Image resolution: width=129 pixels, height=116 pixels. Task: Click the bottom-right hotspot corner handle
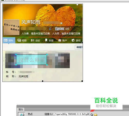pos(47,65)
